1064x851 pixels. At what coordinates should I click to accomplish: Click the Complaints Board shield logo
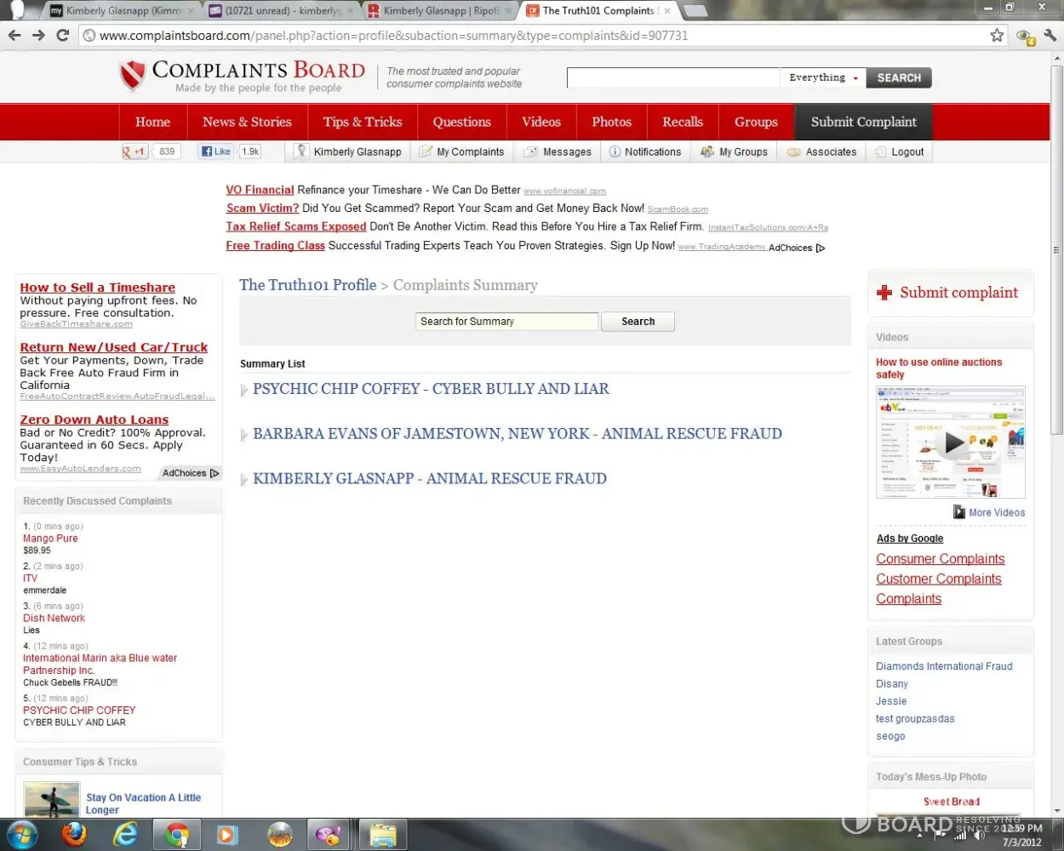pyautogui.click(x=132, y=76)
